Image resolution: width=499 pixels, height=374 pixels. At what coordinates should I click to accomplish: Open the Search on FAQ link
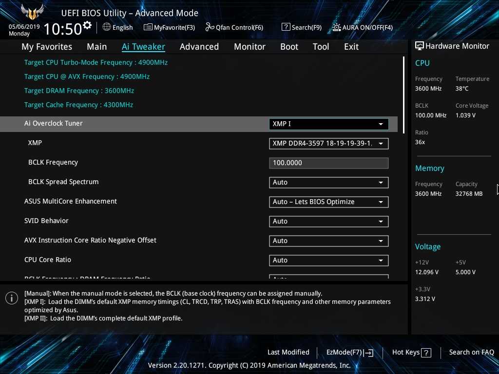471,352
